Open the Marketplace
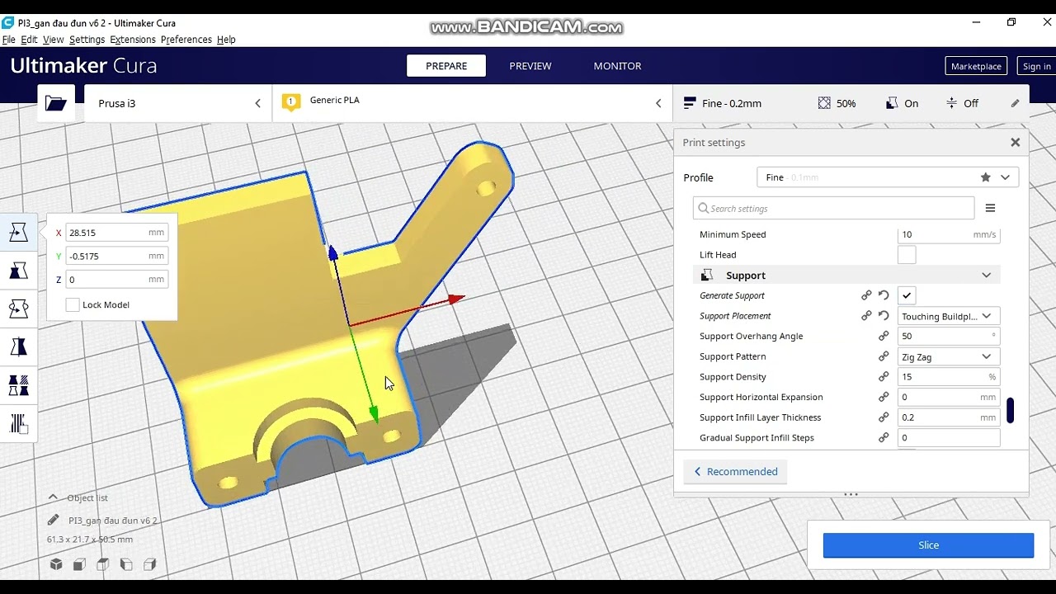This screenshot has width=1056, height=594. 976,66
